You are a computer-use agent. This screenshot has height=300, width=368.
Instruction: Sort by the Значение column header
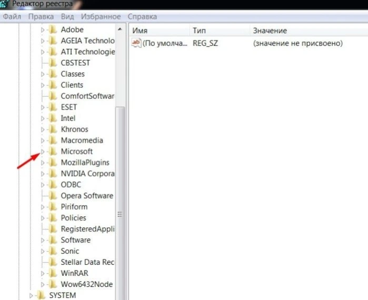[x=309, y=31]
